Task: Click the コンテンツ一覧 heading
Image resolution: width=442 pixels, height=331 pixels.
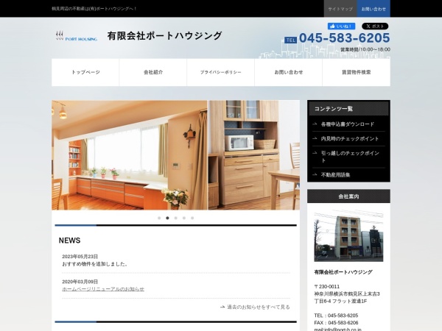Action: click(x=348, y=109)
